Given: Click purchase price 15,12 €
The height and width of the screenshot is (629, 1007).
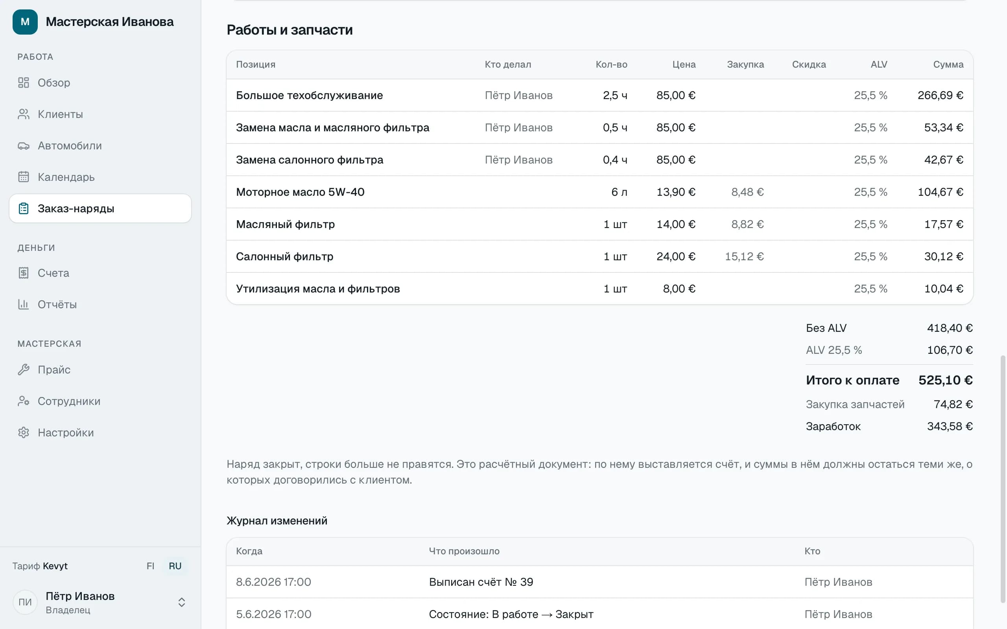Looking at the screenshot, I should (x=744, y=256).
